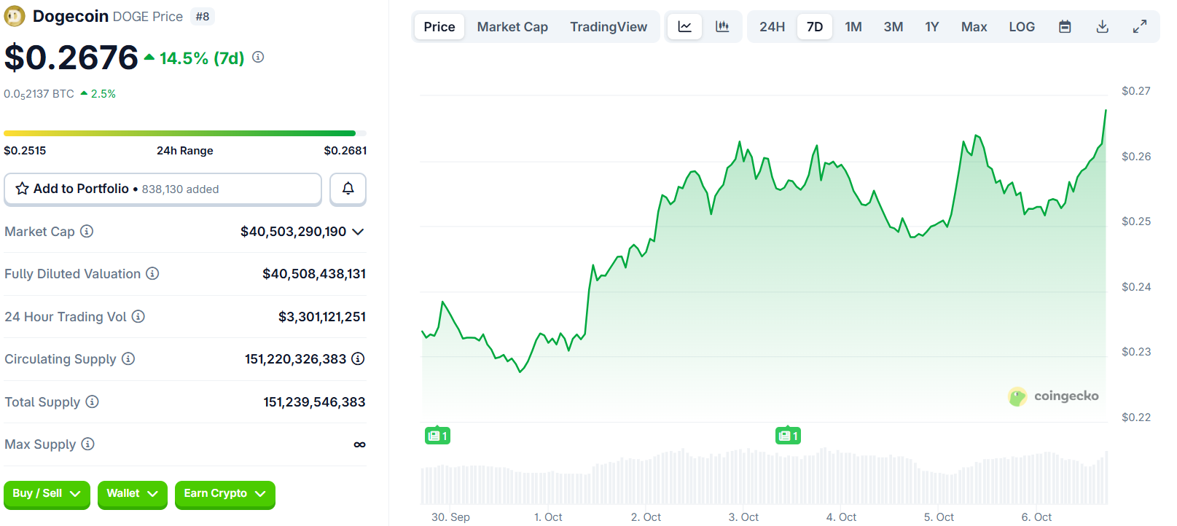Click Add to Portfolio button
The width and height of the screenshot is (1177, 526).
click(x=163, y=189)
